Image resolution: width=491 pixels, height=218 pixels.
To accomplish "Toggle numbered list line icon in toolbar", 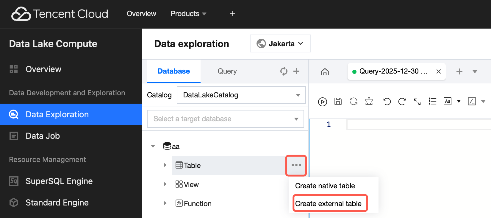I will (x=432, y=102).
